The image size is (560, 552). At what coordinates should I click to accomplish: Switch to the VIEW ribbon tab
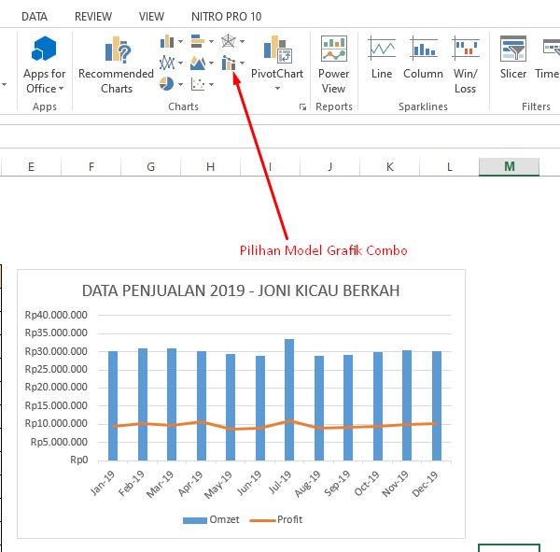(x=151, y=17)
